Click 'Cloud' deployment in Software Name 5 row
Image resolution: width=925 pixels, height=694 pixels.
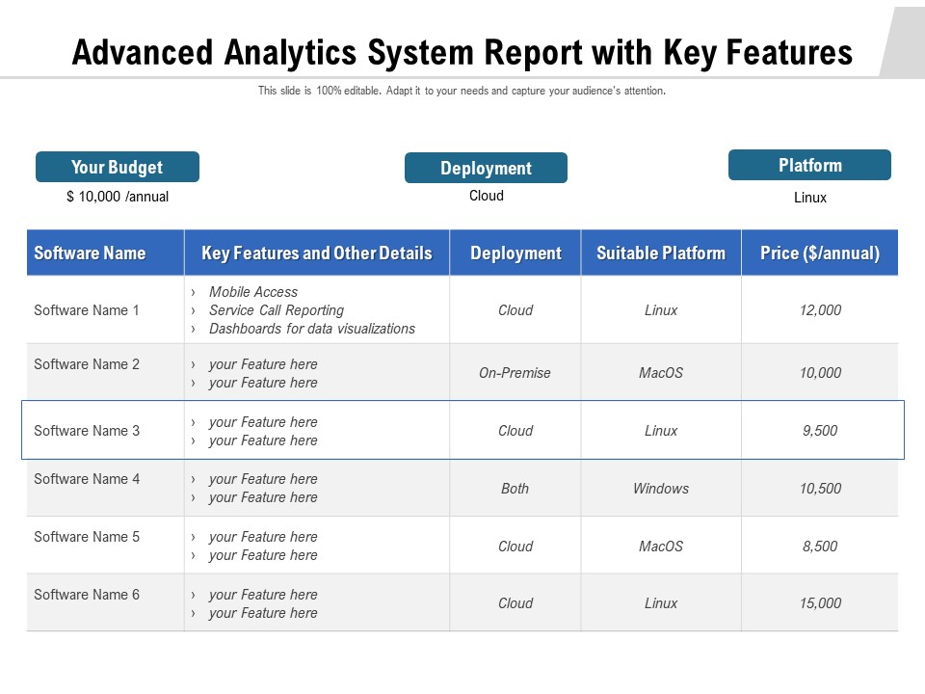pos(515,547)
